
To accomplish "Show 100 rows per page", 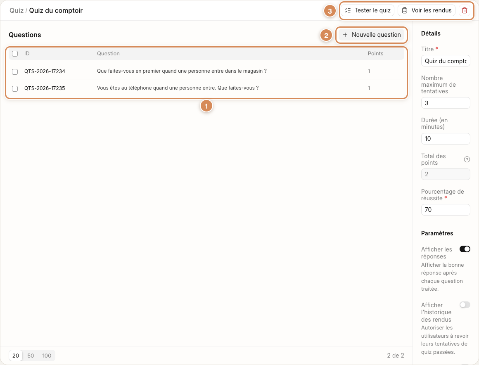I will coord(47,356).
